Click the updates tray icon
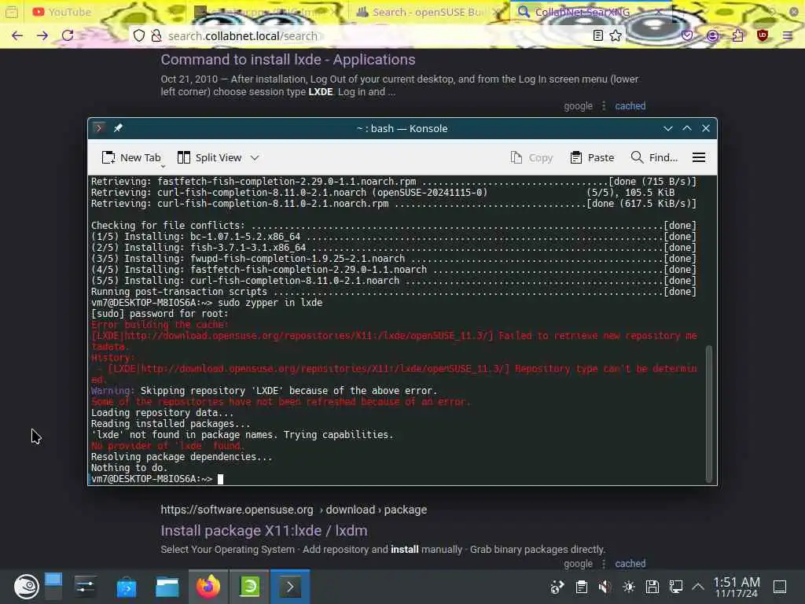This screenshot has width=805, height=604. (x=557, y=587)
